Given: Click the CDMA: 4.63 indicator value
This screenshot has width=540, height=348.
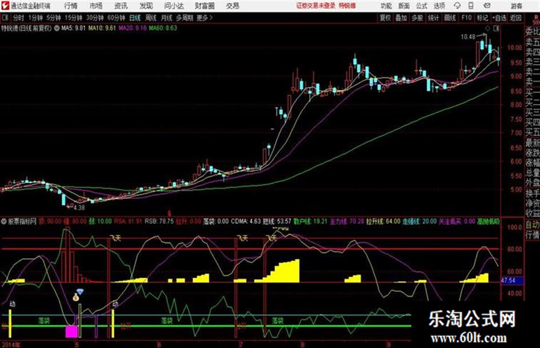Looking at the screenshot, I should point(245,221).
